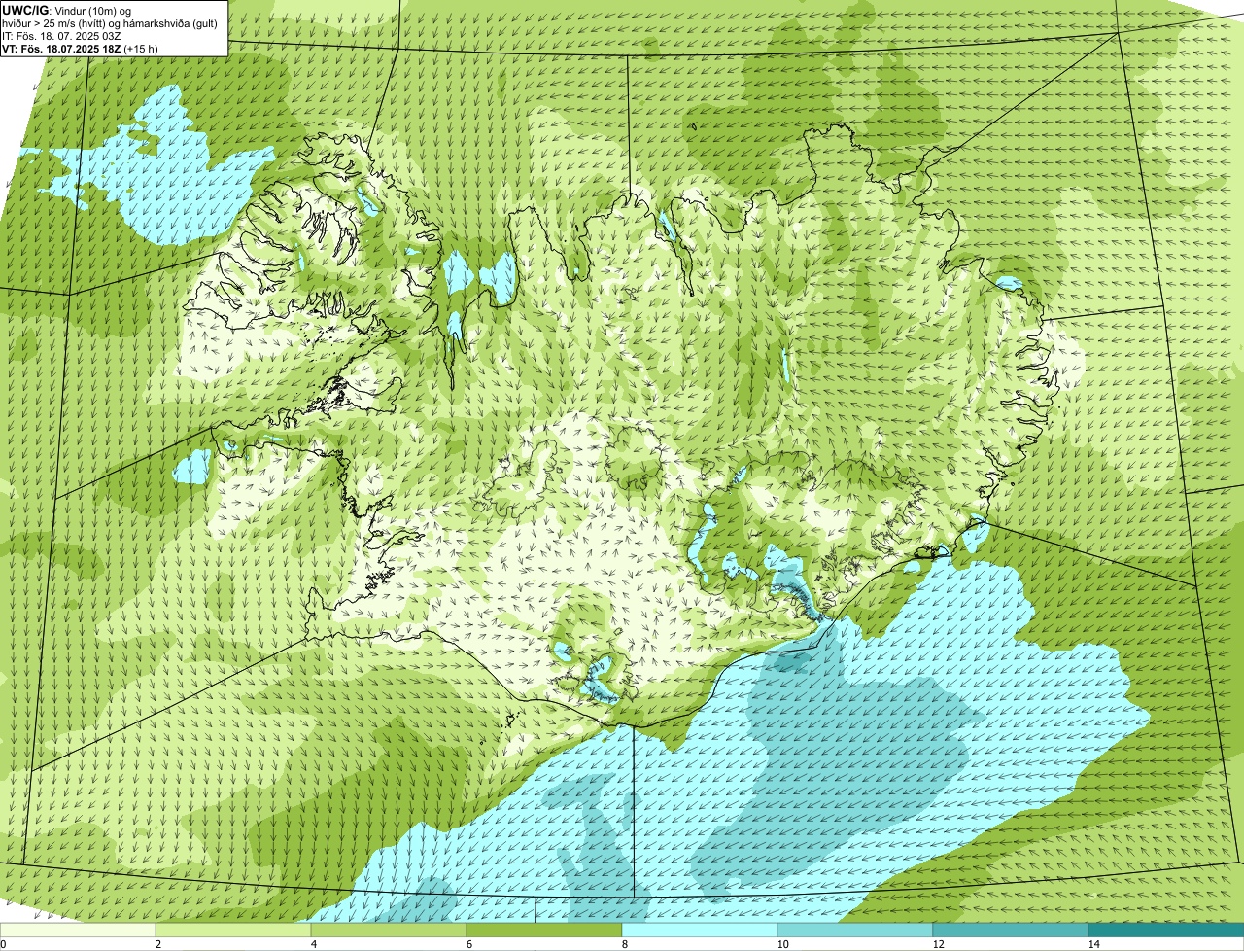Click the 'UWC/IG: Vindur (10m) og' title line

(67, 10)
